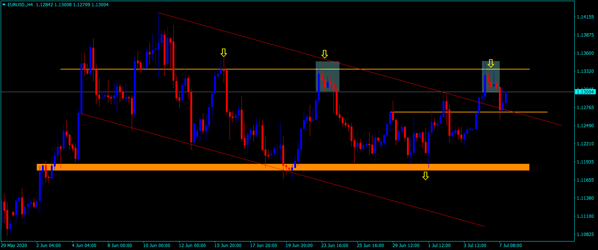Click the 4 Jun 04:00 time label

tap(84, 246)
